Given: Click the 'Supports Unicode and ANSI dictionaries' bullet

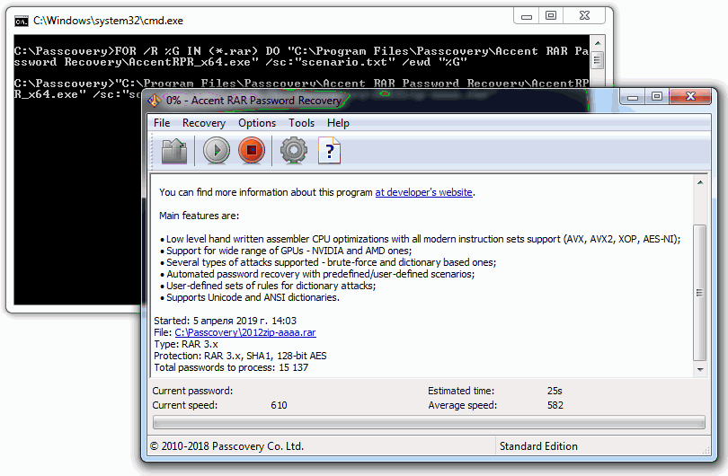Looking at the screenshot, I should pyautogui.click(x=250, y=297).
